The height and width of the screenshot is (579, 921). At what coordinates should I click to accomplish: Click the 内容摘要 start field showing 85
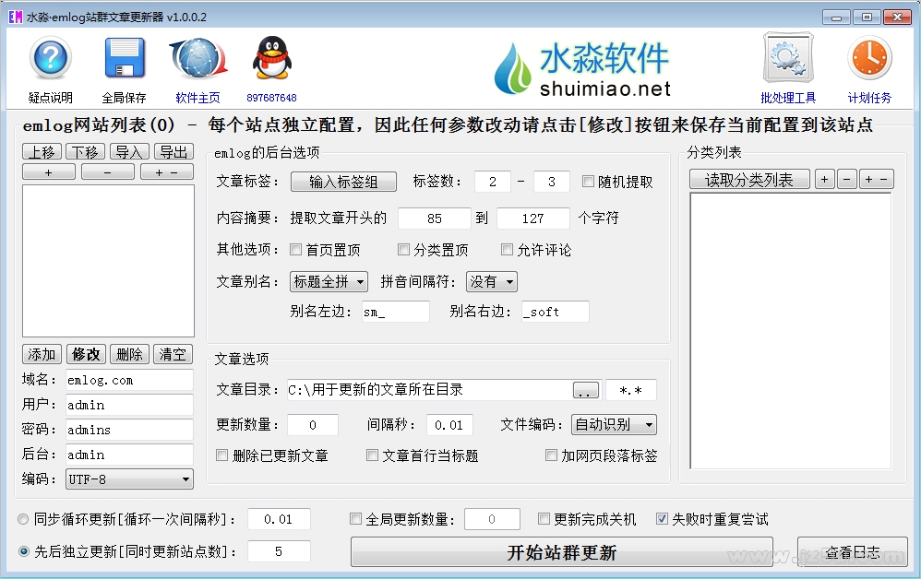435,219
